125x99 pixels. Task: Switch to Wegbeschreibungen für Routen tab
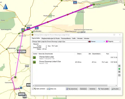point(51,38)
